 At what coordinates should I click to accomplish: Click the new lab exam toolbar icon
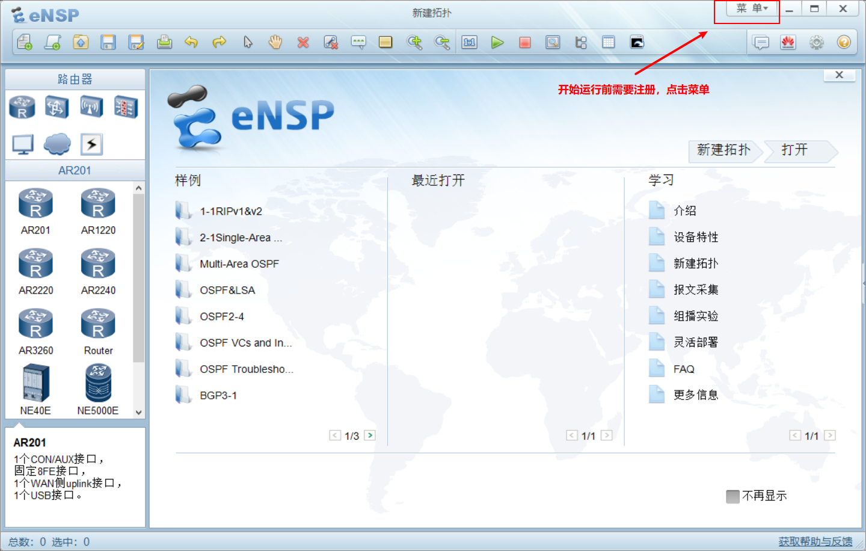(x=53, y=42)
